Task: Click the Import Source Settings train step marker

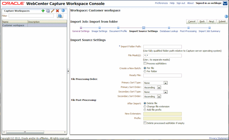Action: click(x=144, y=28)
